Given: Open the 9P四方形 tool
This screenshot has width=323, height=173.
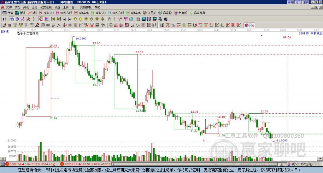Looking at the screenshot, I should pos(64,13).
